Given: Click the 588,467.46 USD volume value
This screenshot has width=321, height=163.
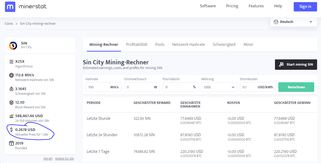Looking at the screenshot, I should click(x=29, y=116).
